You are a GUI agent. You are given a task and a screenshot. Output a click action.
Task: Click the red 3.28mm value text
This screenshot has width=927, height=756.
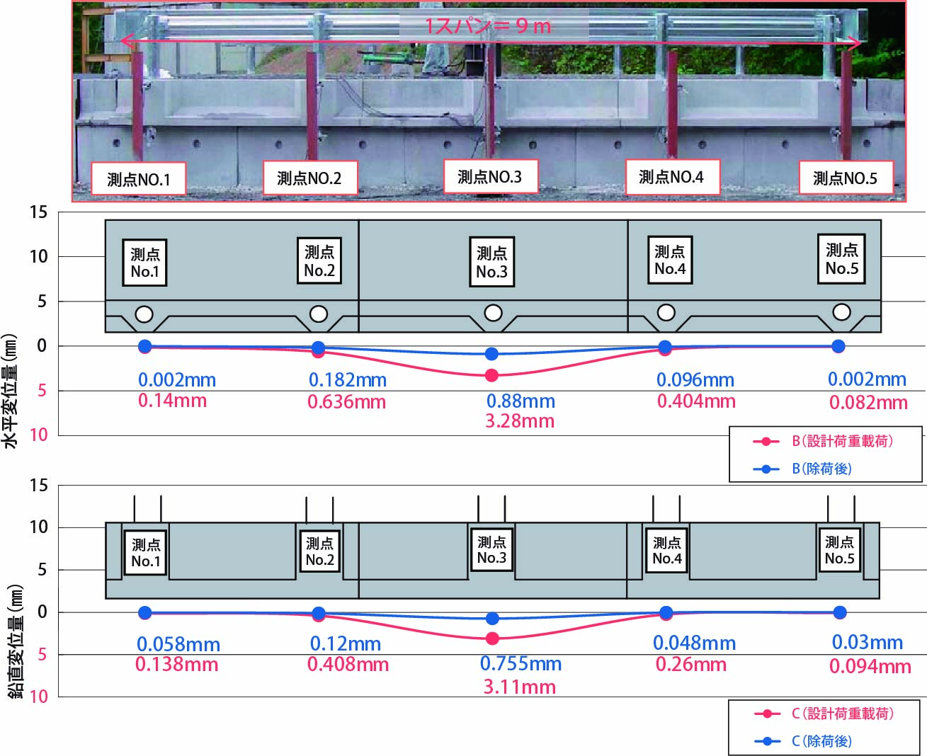pos(520,421)
